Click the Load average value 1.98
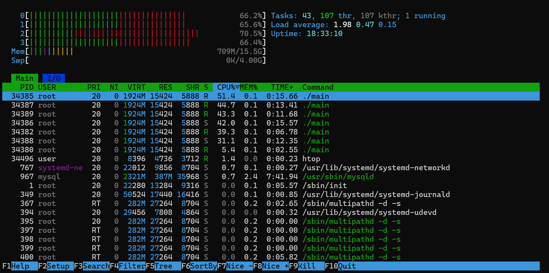The image size is (549, 273). pos(342,25)
